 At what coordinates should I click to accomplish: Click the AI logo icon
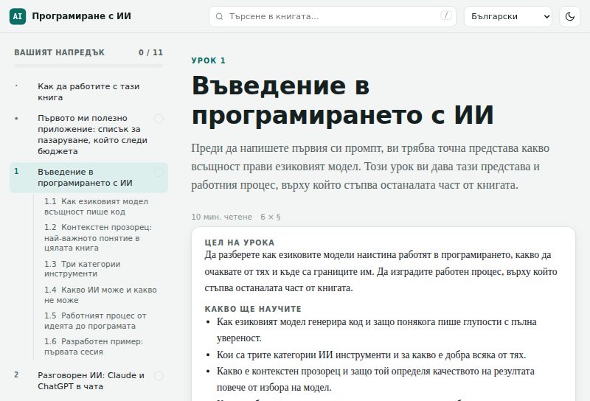[18, 16]
